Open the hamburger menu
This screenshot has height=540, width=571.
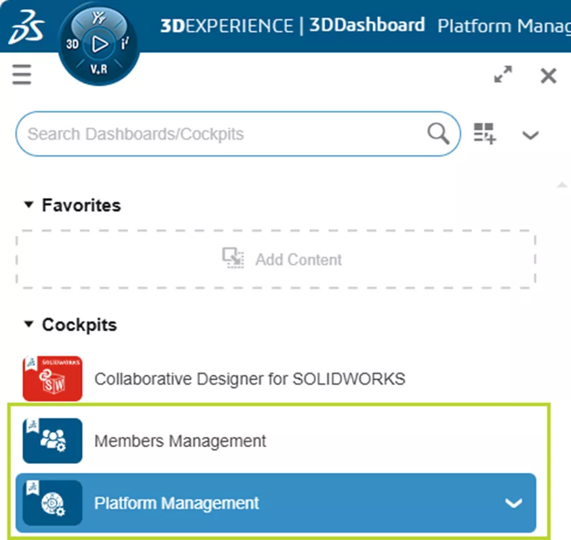(x=21, y=75)
